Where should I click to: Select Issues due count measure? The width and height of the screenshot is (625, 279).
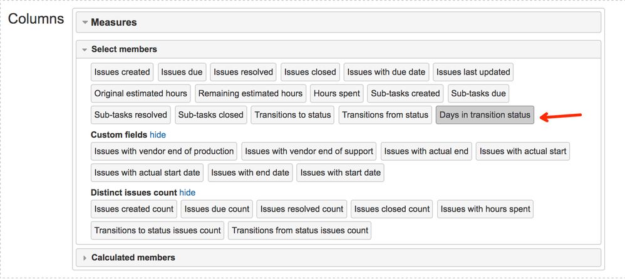pyautogui.click(x=217, y=209)
